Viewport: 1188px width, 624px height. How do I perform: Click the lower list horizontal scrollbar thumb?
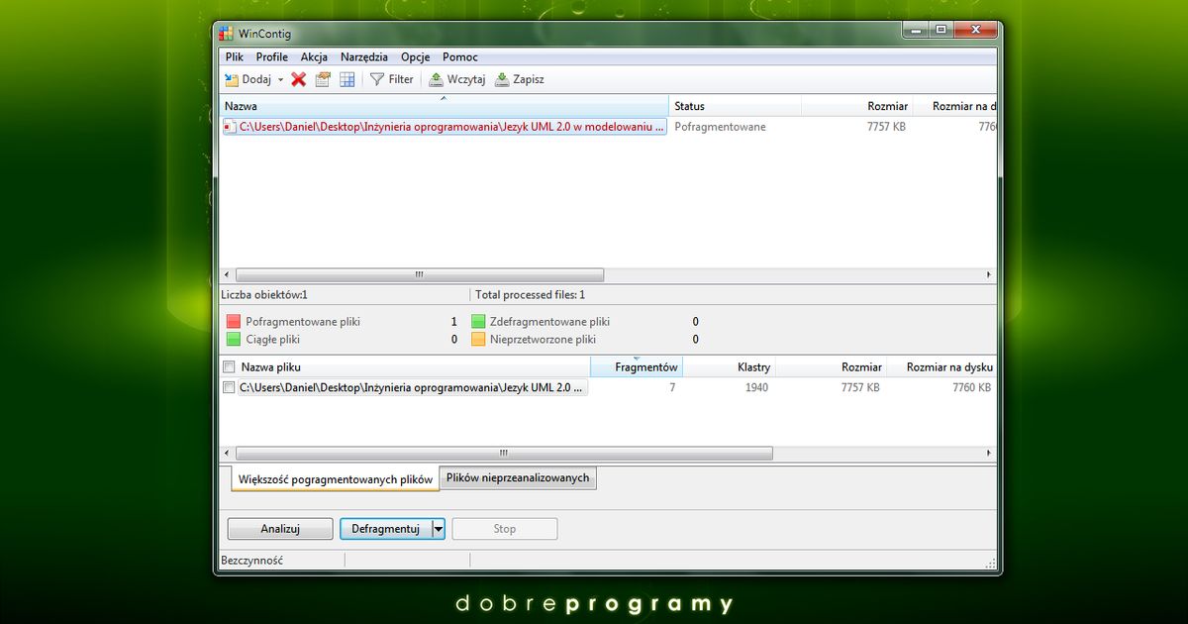point(504,453)
